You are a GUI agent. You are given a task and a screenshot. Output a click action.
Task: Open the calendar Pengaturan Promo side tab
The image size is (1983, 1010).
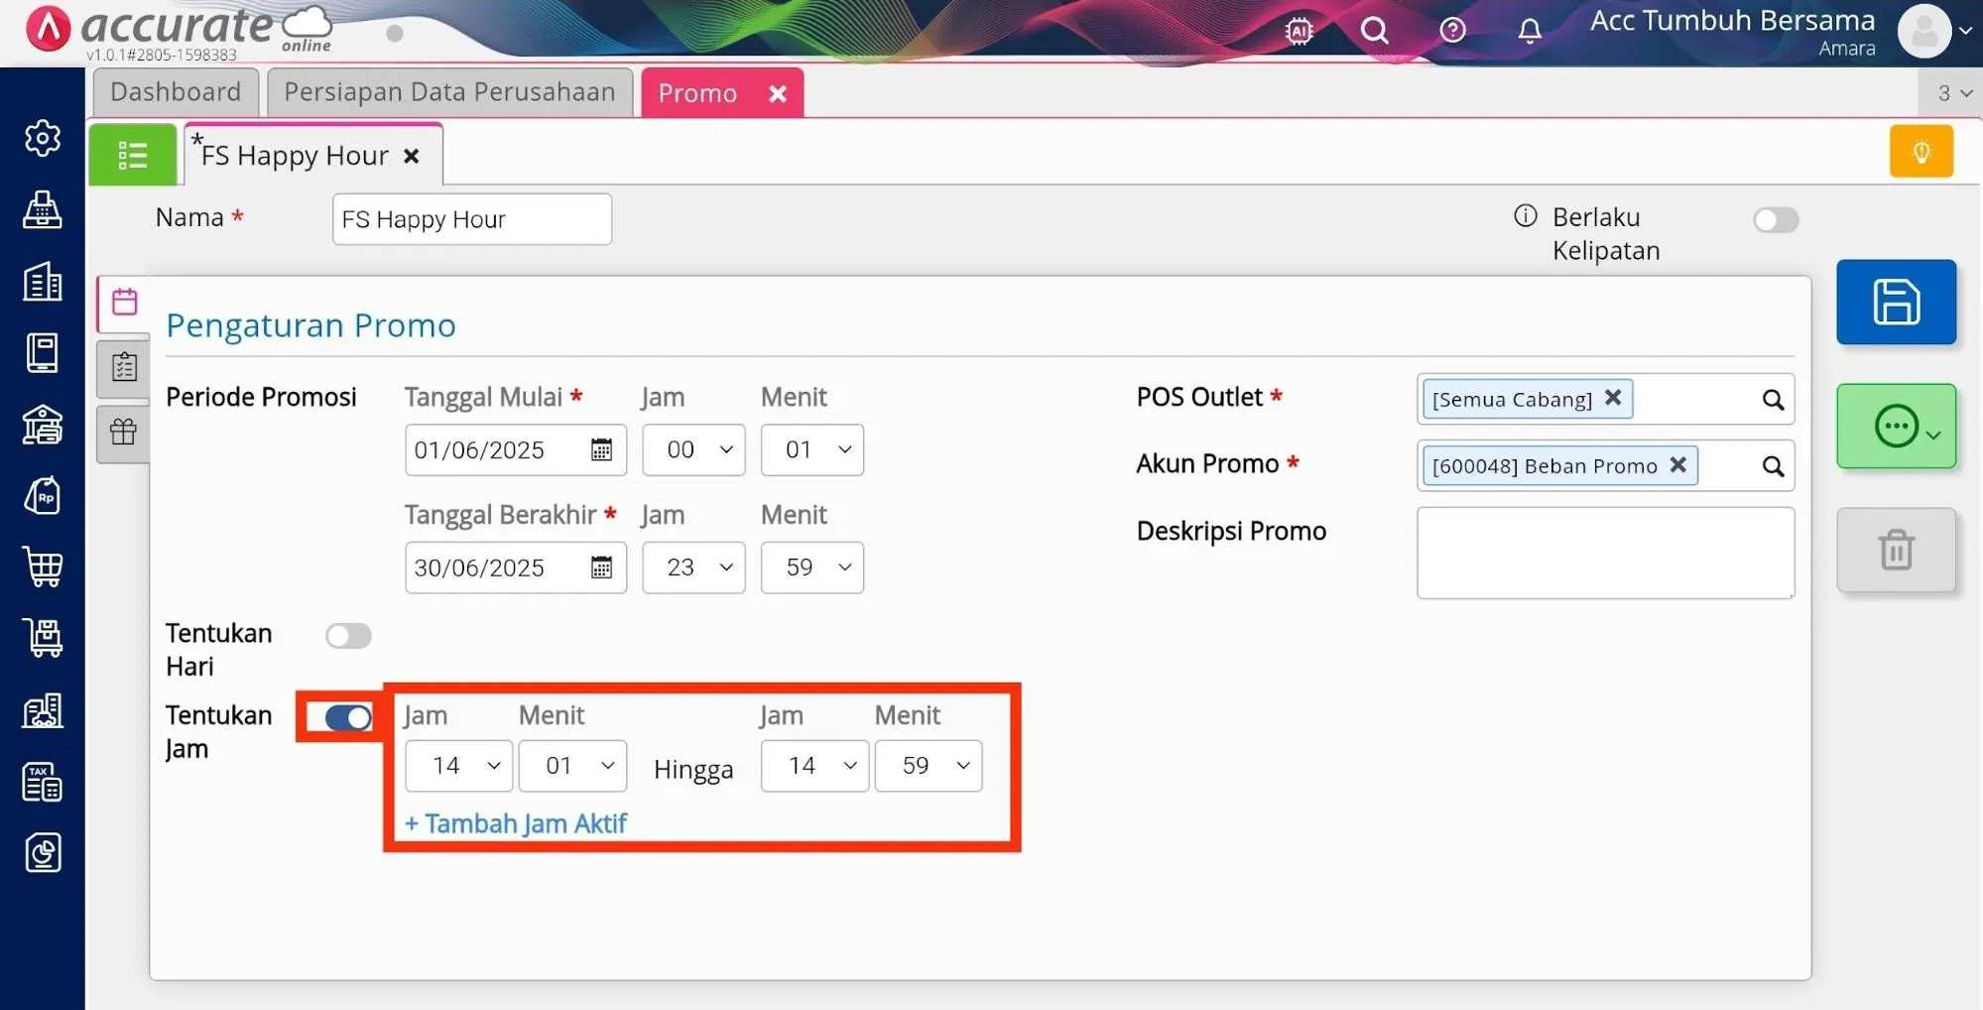(124, 302)
